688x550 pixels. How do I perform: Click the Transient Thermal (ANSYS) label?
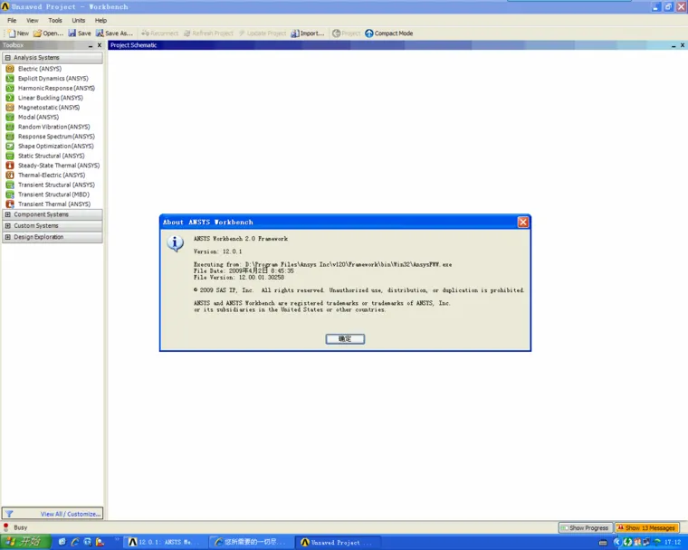[x=54, y=204]
